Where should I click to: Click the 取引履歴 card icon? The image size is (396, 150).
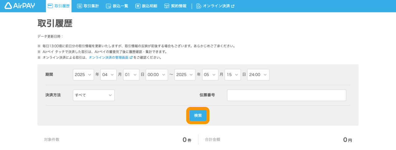[x=50, y=6]
